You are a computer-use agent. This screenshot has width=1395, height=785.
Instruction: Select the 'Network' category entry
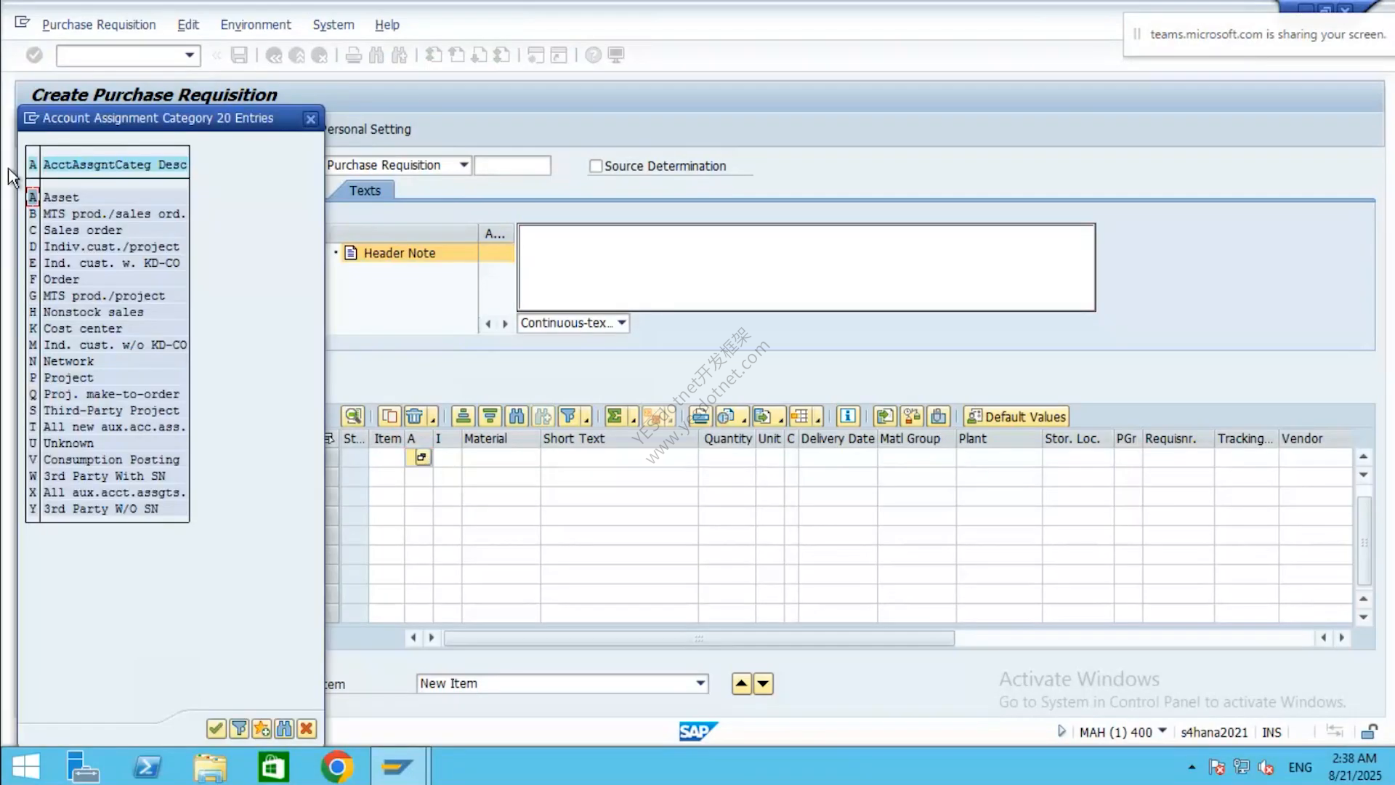click(108, 361)
